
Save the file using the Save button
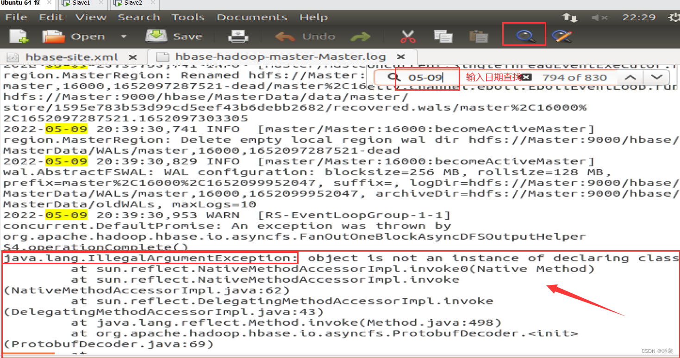coord(174,36)
